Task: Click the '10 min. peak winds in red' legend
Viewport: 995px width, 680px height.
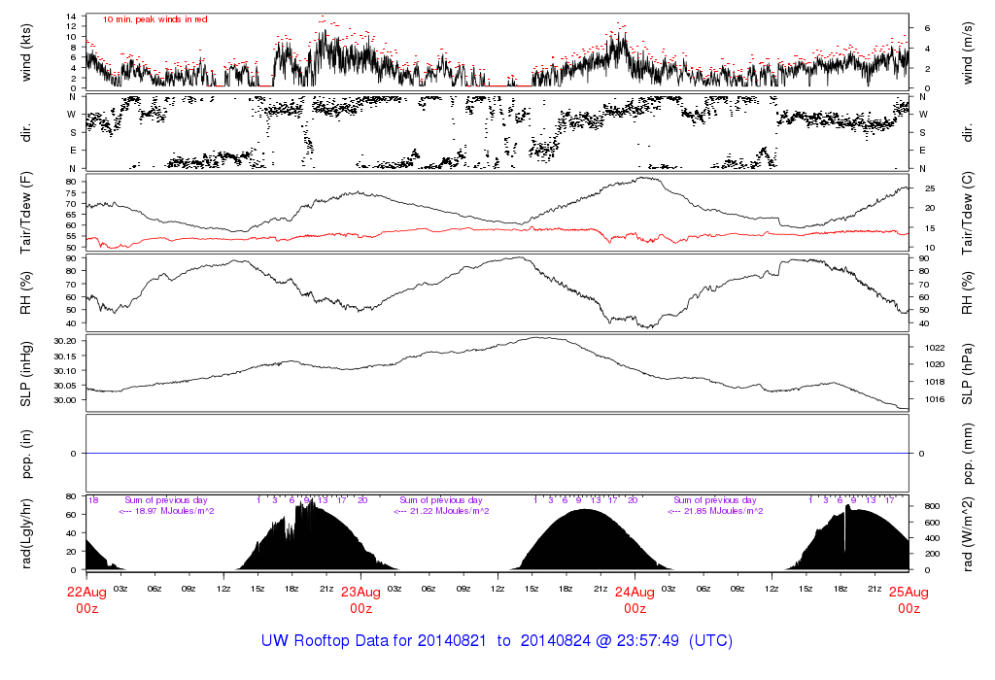Action: point(154,19)
